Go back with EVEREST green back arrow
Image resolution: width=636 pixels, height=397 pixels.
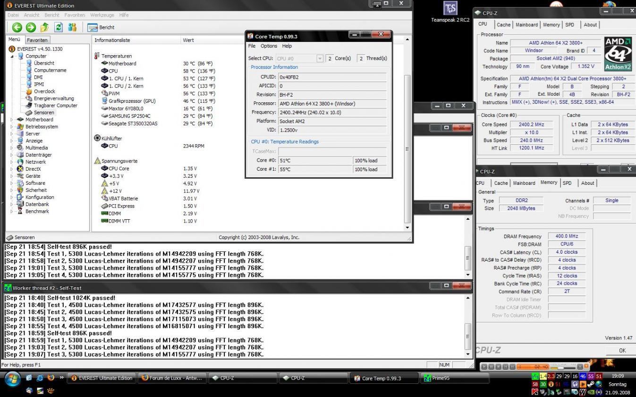[x=17, y=27]
